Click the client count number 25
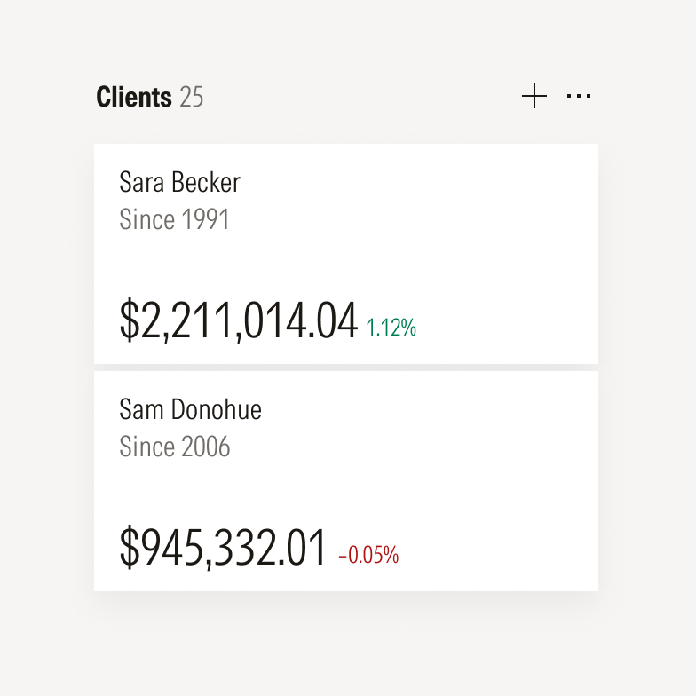The image size is (696, 696). tap(192, 97)
